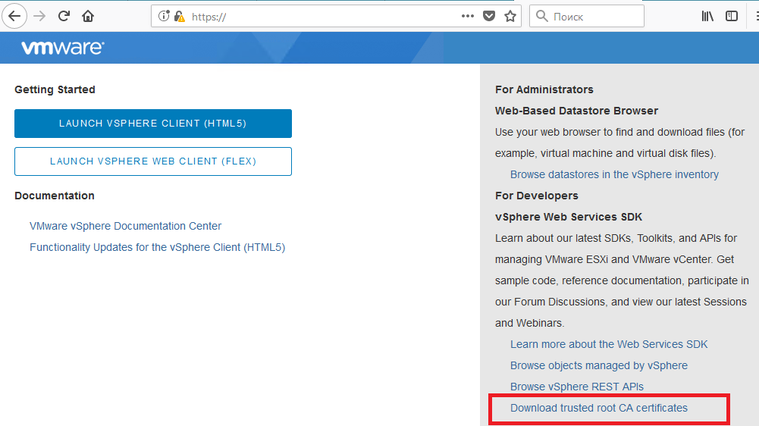Viewport: 759px width, 426px height.
Task: Click the For Developers heading
Action: point(536,196)
